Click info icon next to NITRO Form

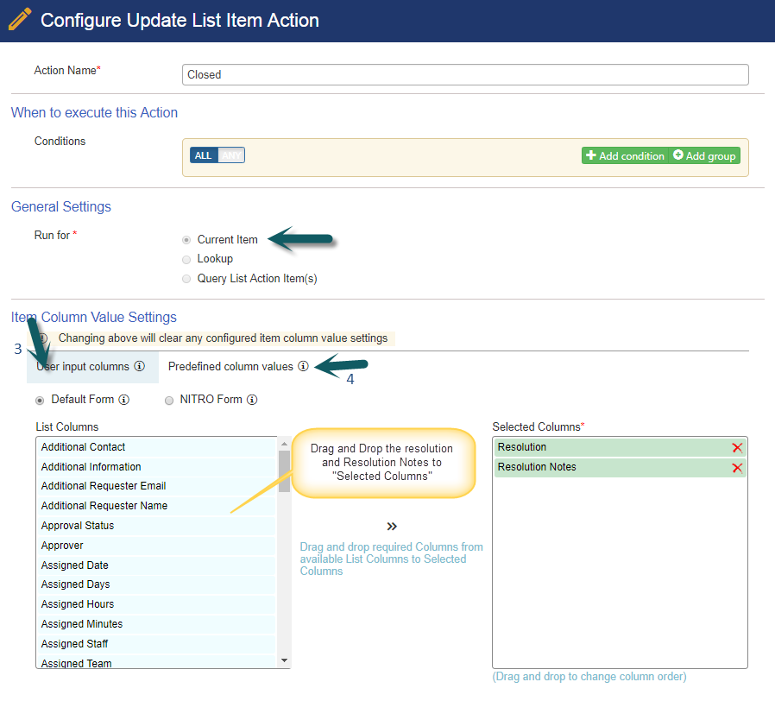click(x=252, y=400)
